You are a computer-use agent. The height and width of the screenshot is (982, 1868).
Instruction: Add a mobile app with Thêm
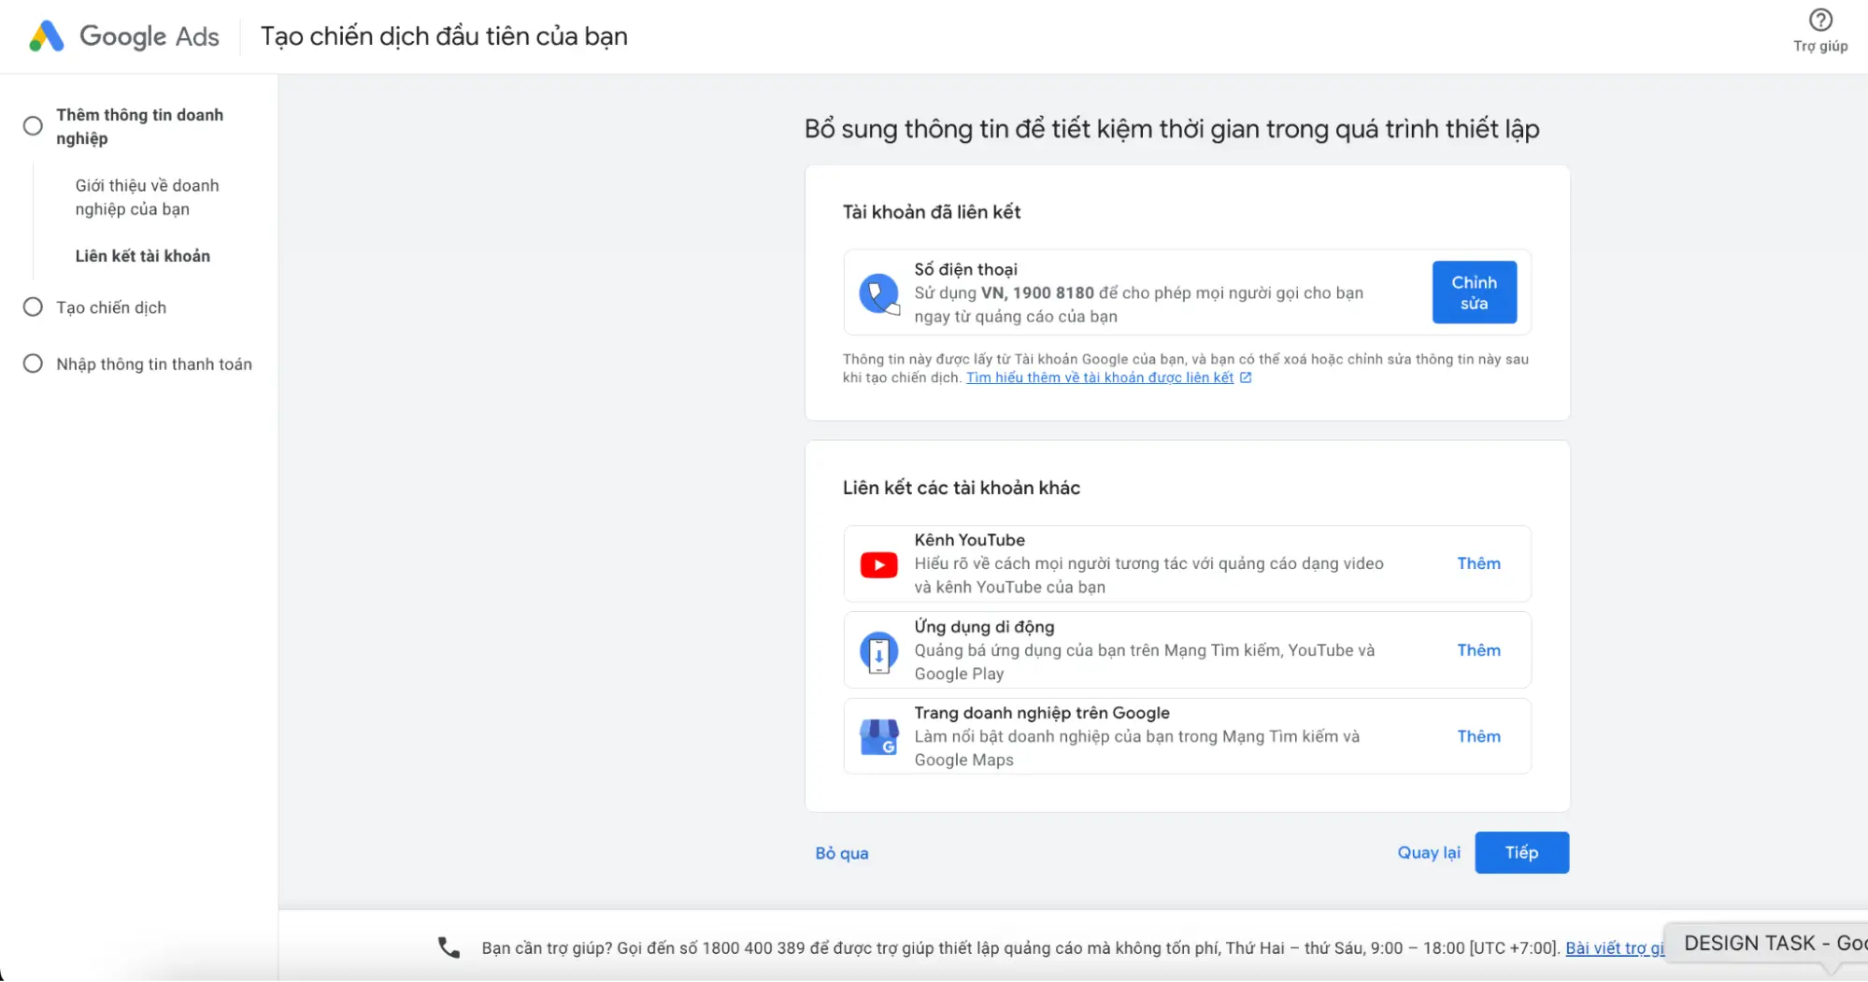[x=1478, y=650]
